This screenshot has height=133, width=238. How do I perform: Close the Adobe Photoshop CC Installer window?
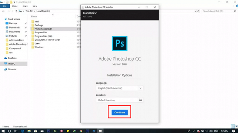click(x=155, y=7)
